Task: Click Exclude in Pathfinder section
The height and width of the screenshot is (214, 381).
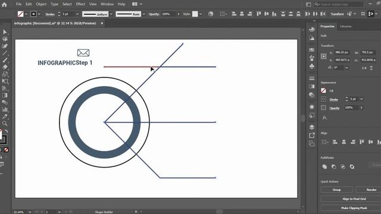Action: pos(352,166)
